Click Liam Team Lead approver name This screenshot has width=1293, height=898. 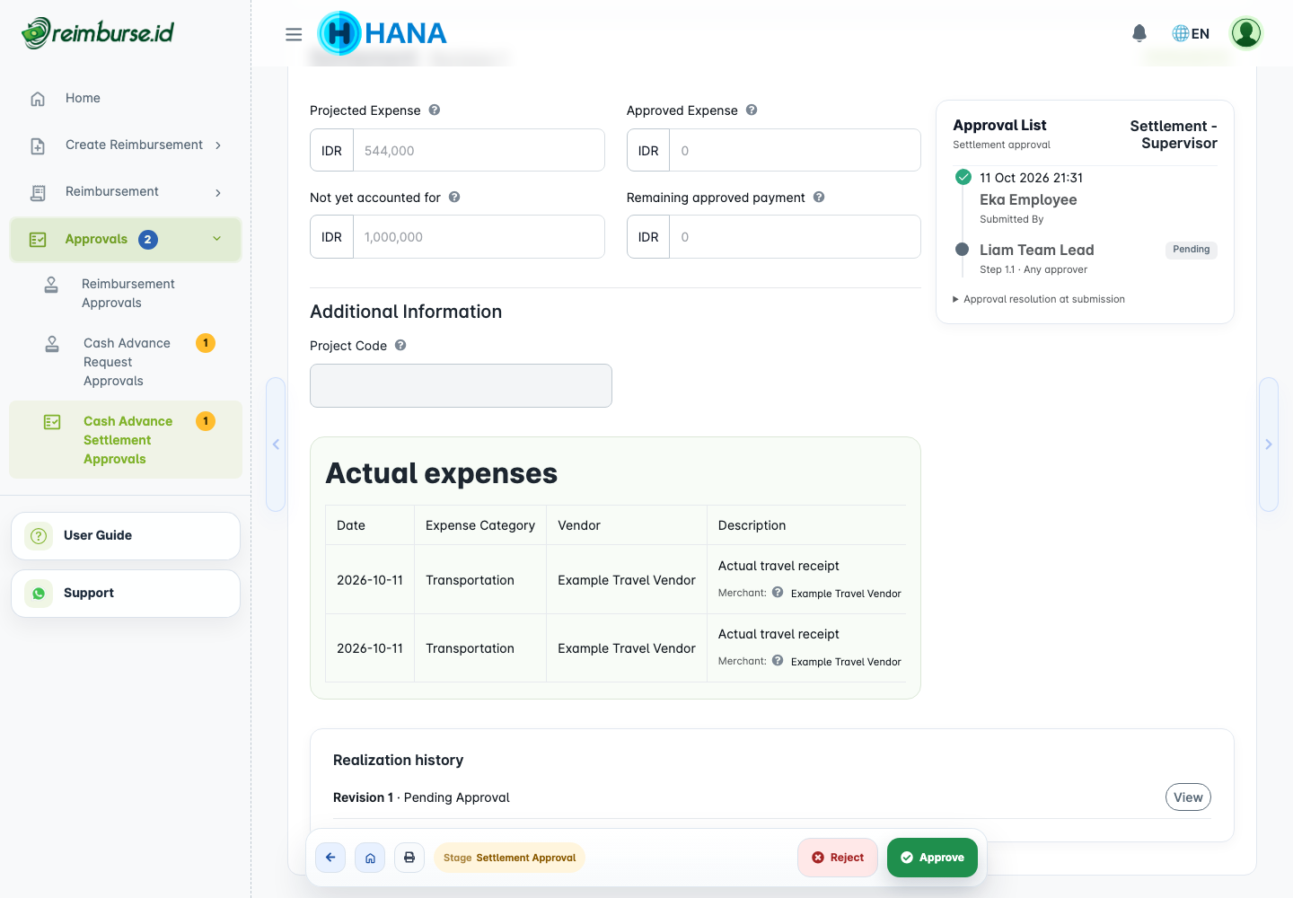tap(1037, 250)
